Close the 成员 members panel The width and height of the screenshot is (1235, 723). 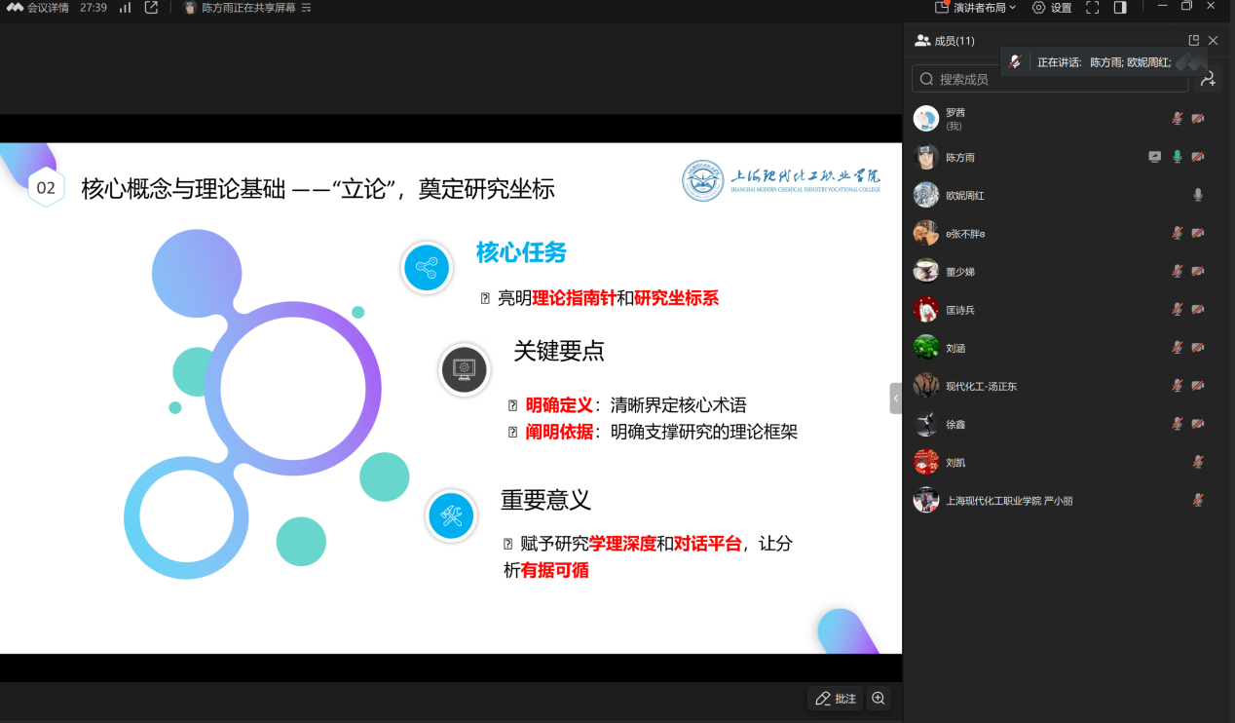click(x=1213, y=41)
